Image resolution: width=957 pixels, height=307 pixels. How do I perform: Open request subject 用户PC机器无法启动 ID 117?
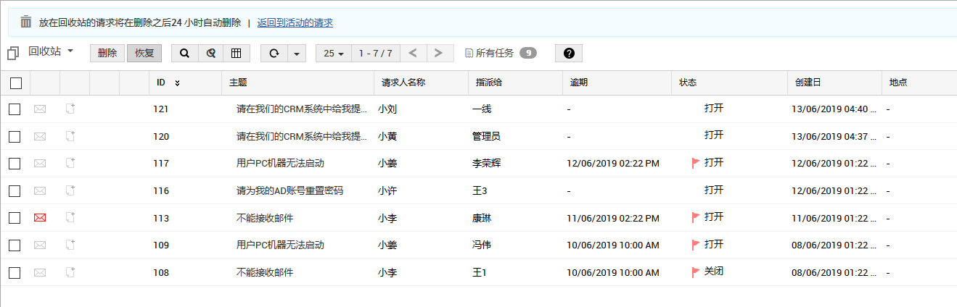(280, 164)
